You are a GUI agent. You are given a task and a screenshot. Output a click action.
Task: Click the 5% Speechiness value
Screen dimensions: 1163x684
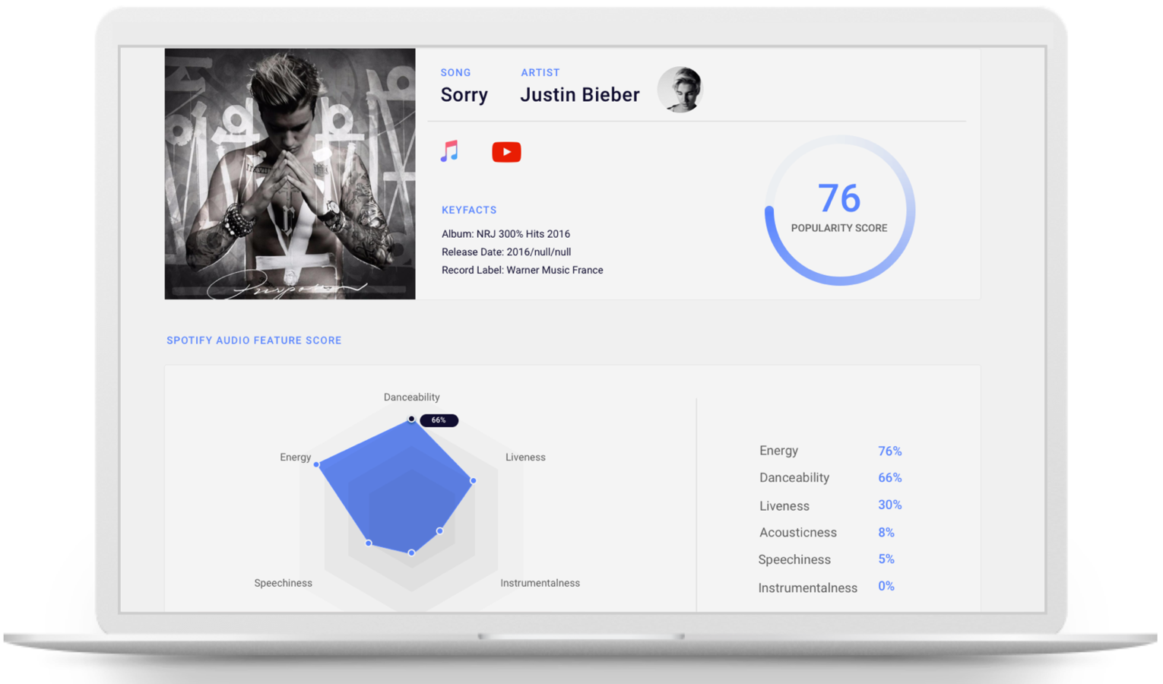click(886, 559)
